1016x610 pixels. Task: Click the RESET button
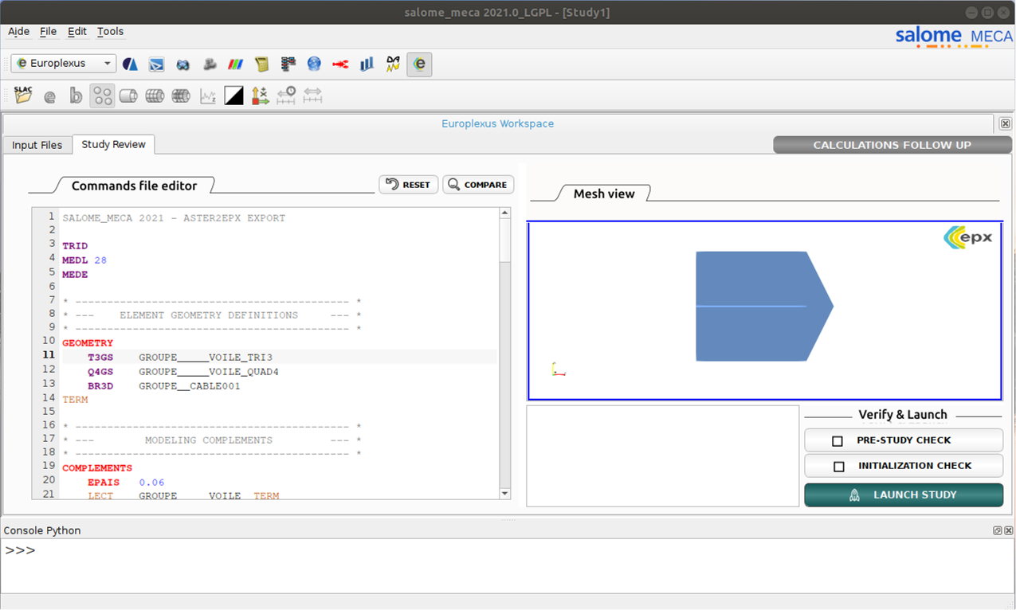tap(408, 185)
